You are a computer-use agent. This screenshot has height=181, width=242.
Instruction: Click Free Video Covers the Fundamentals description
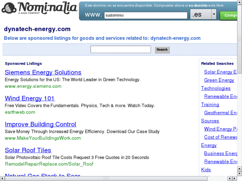80,106
